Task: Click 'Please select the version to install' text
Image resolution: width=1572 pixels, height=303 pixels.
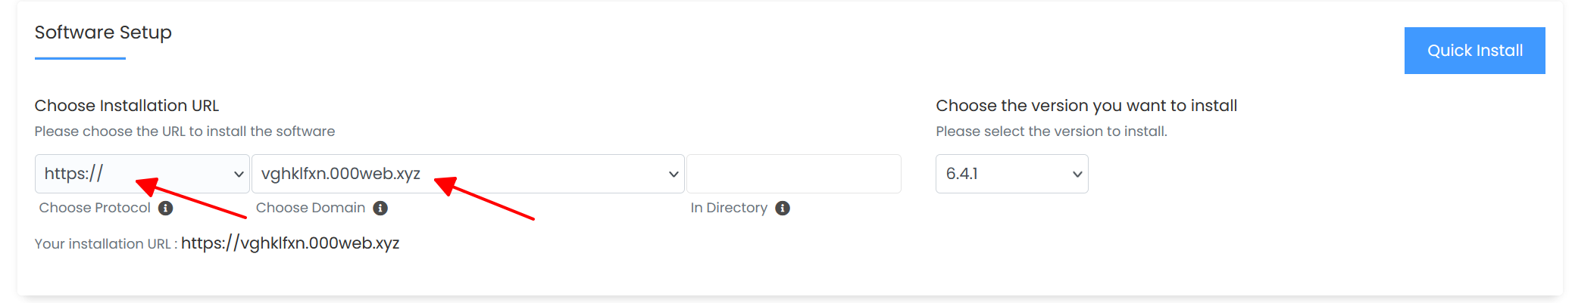Action: pyautogui.click(x=1052, y=131)
